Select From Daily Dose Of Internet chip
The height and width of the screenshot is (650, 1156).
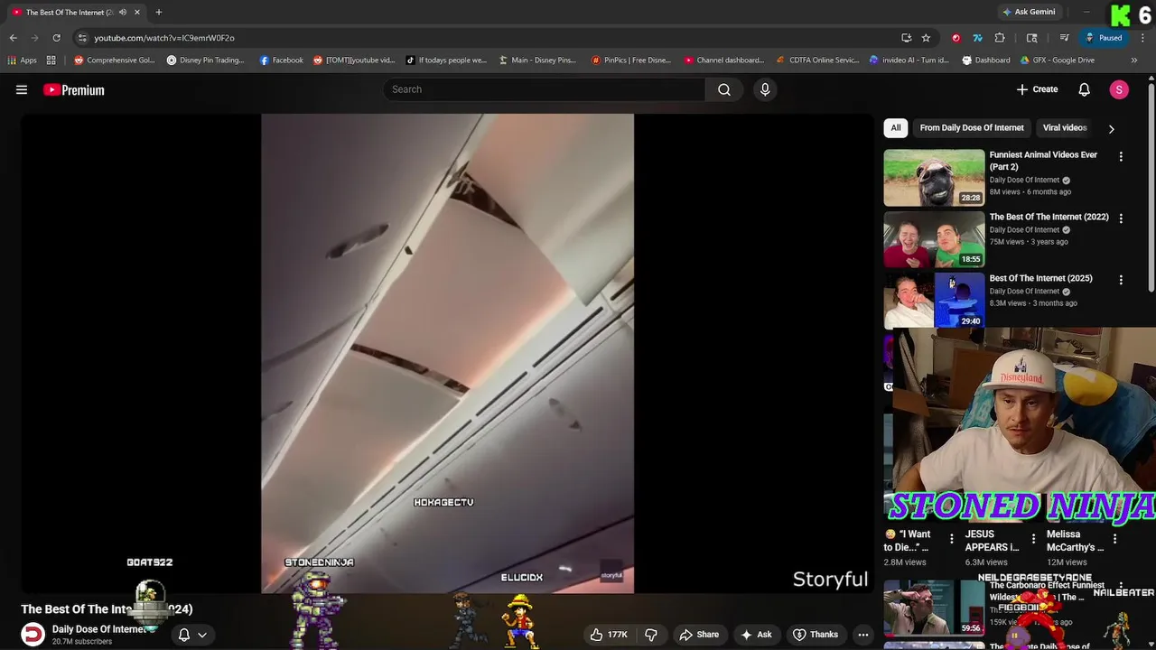(972, 127)
